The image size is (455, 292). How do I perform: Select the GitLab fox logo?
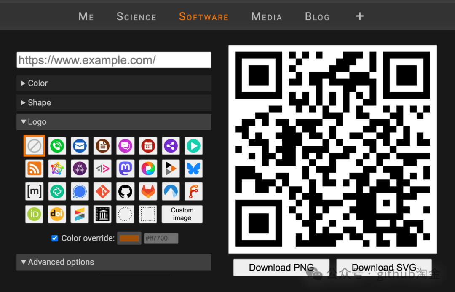click(x=148, y=191)
